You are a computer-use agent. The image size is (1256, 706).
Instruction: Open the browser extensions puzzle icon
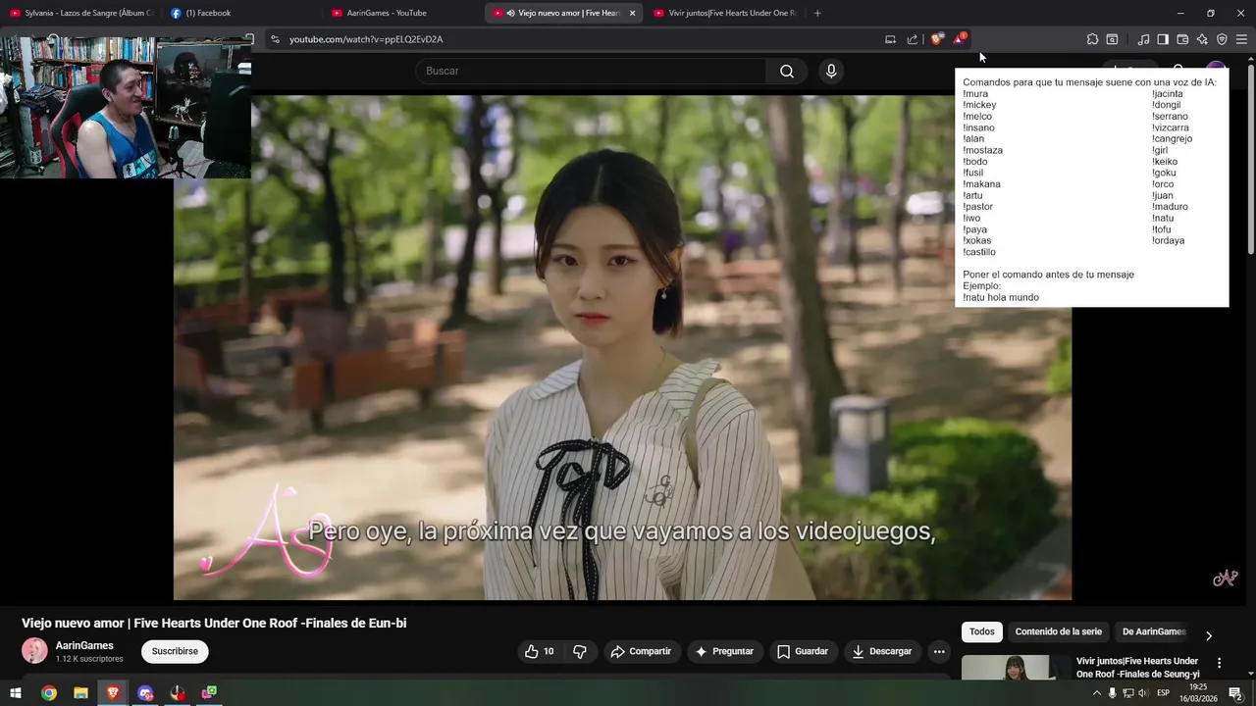(x=1092, y=39)
